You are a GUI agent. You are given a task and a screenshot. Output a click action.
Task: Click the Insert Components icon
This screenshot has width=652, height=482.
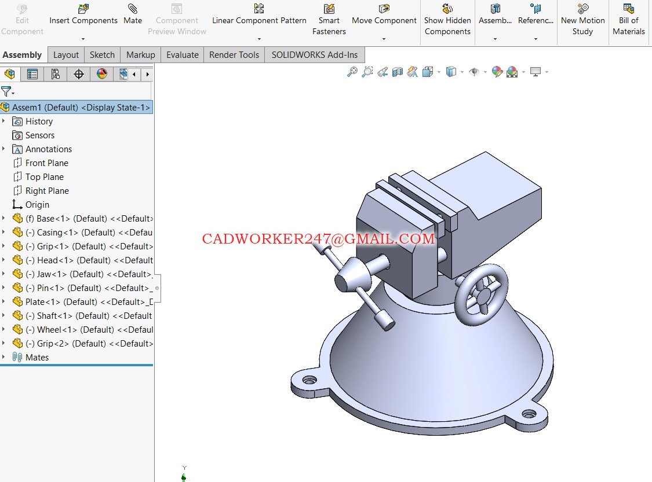click(x=83, y=9)
